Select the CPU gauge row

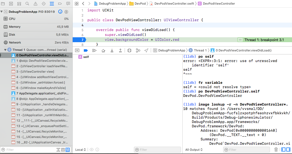point(36,19)
